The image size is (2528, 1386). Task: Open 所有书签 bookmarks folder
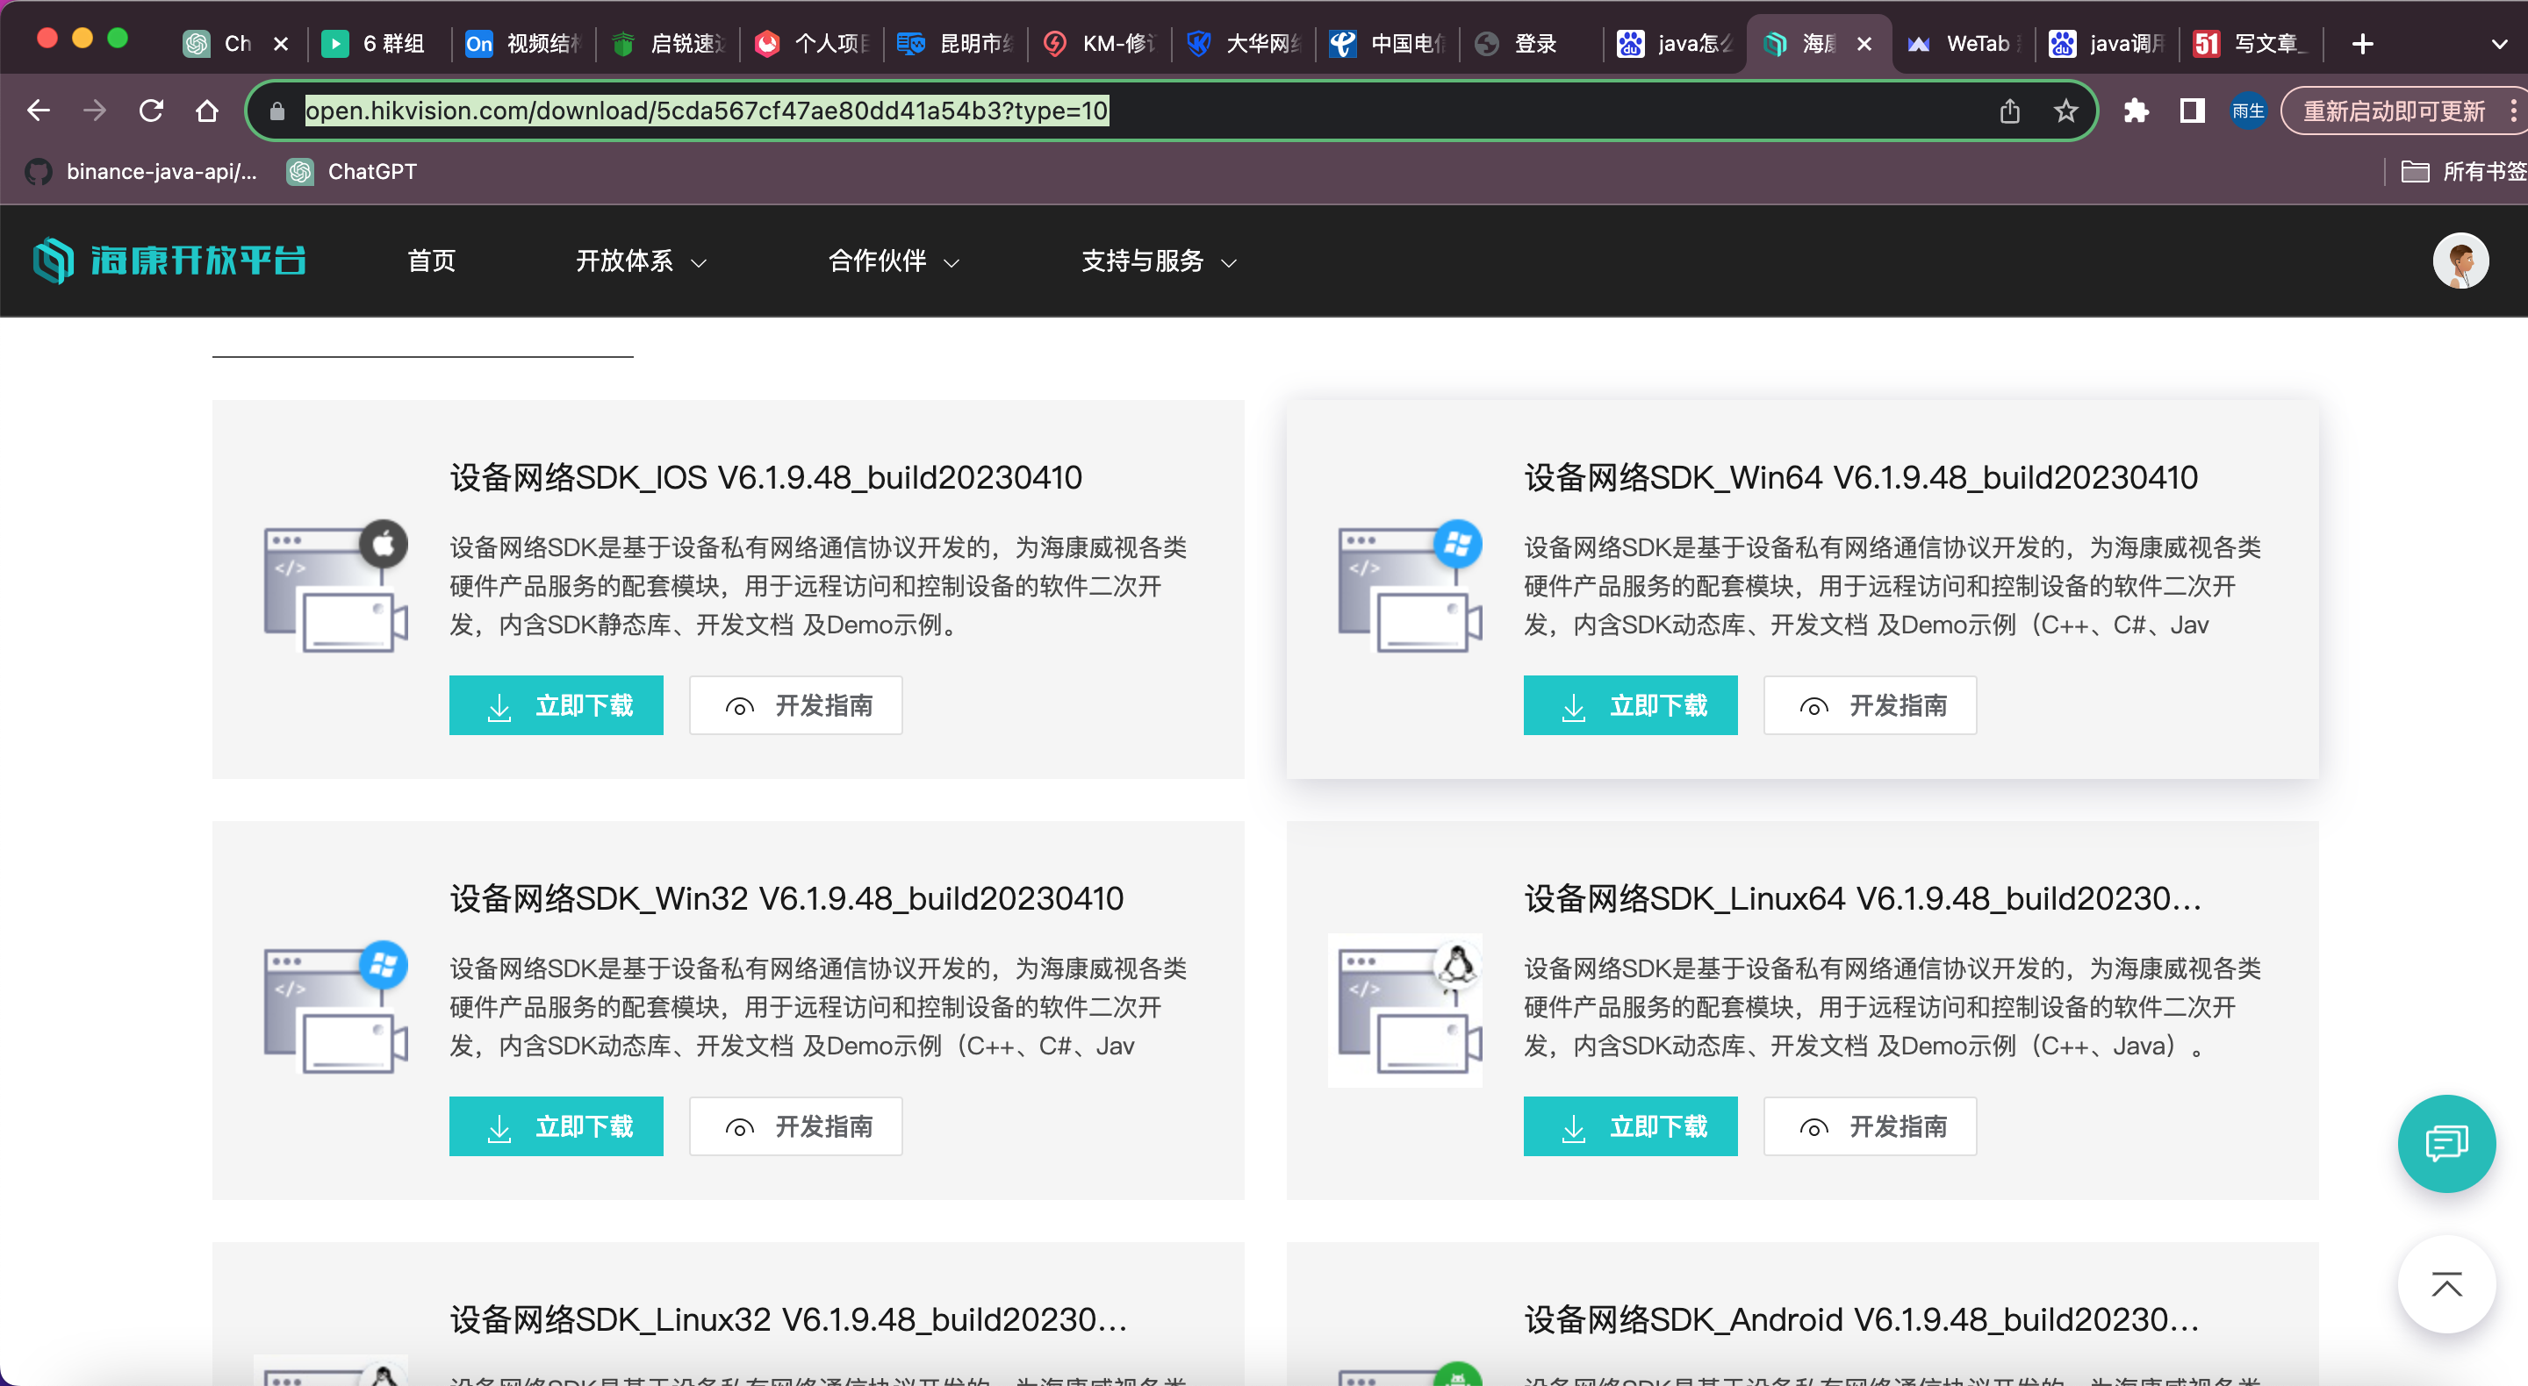tap(2462, 172)
